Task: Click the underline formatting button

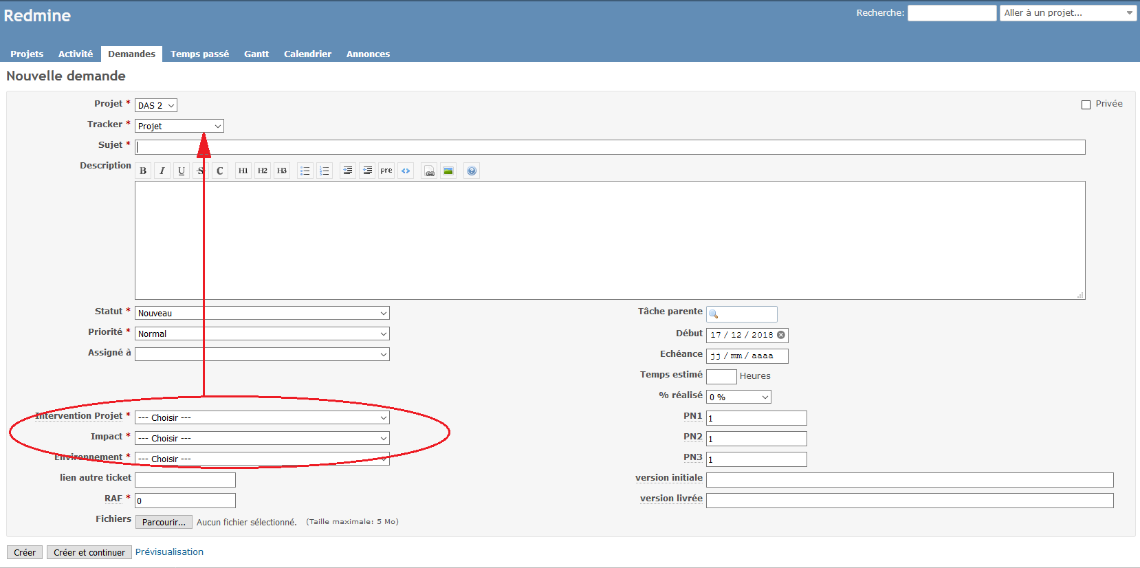Action: click(182, 171)
